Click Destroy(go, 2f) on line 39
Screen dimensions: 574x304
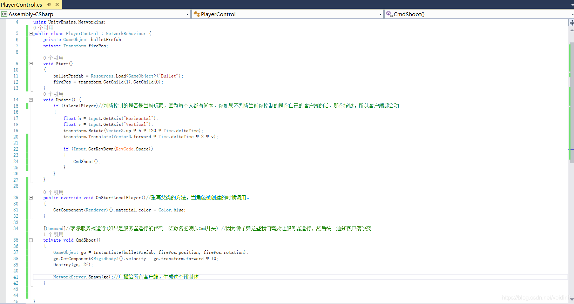(72, 265)
